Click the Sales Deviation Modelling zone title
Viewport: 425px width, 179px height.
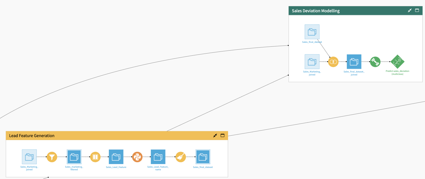[x=316, y=11]
